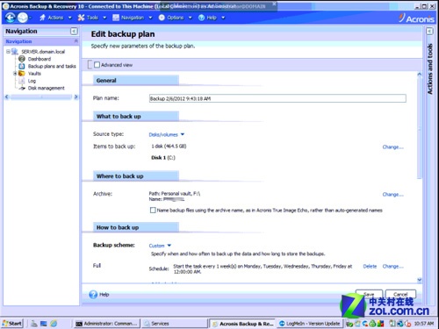The width and height of the screenshot is (439, 329).
Task: Expand the Tools menu dropdown arrow
Action: [x=104, y=18]
